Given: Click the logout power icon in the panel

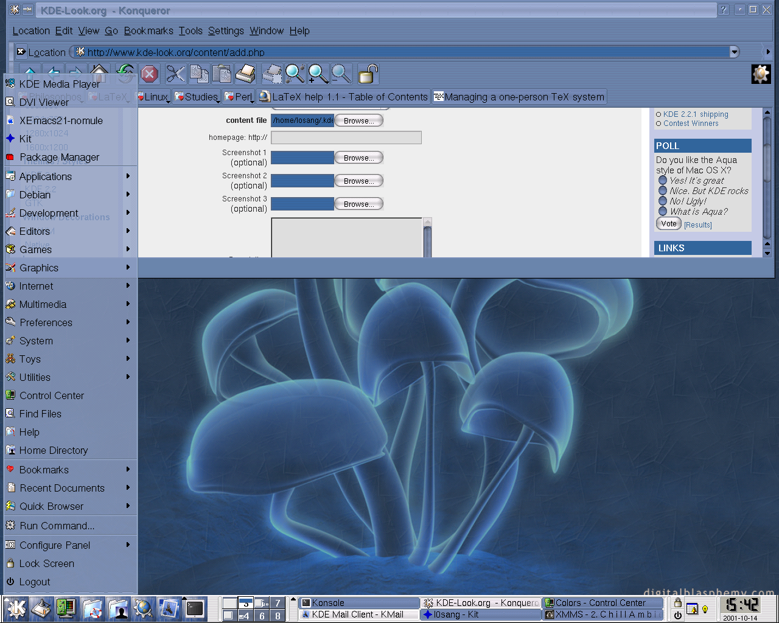Looking at the screenshot, I should click(x=677, y=615).
